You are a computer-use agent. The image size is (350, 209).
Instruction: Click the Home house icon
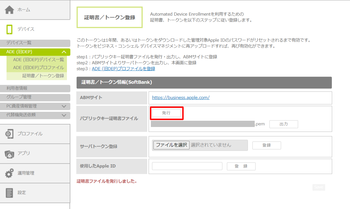[x=9, y=10]
